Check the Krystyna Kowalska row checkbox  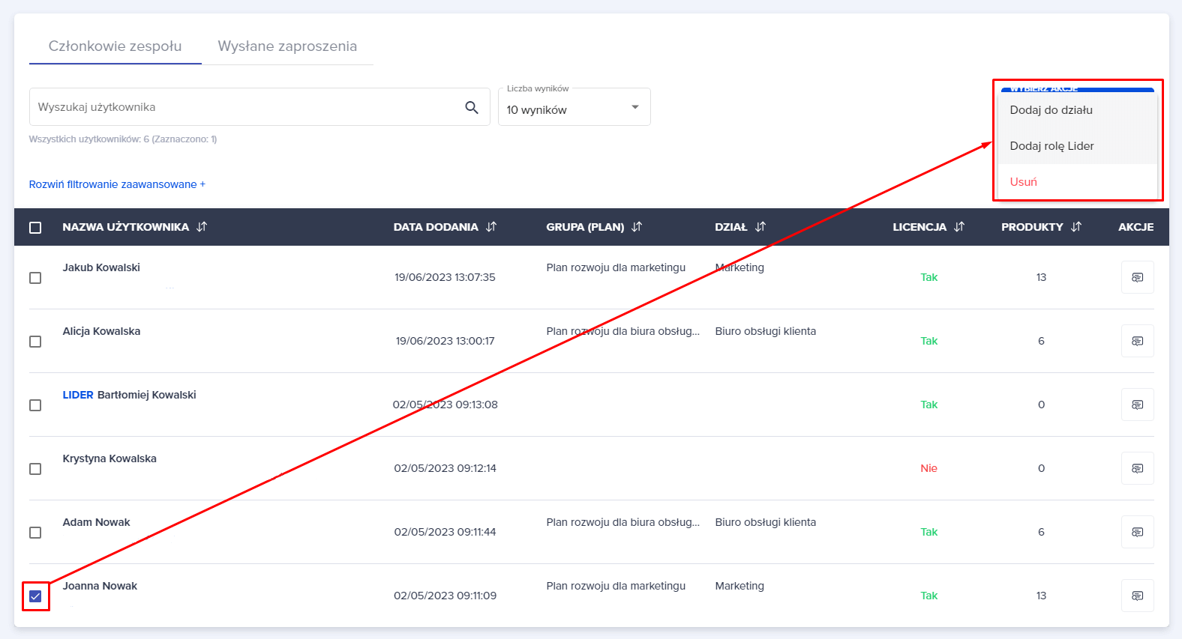point(35,469)
